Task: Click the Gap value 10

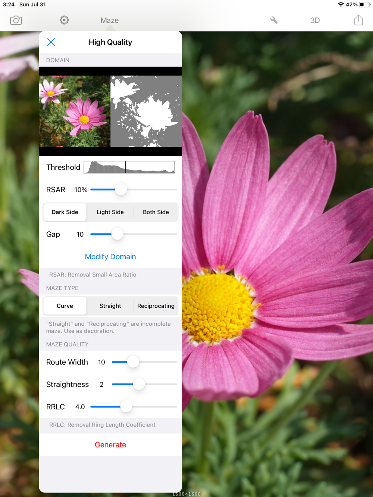Action: 80,234
